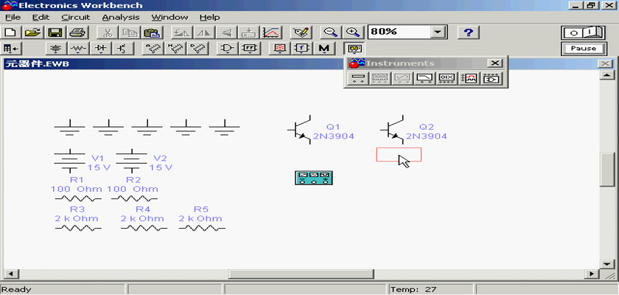Open the Sources parts bin

click(56, 49)
